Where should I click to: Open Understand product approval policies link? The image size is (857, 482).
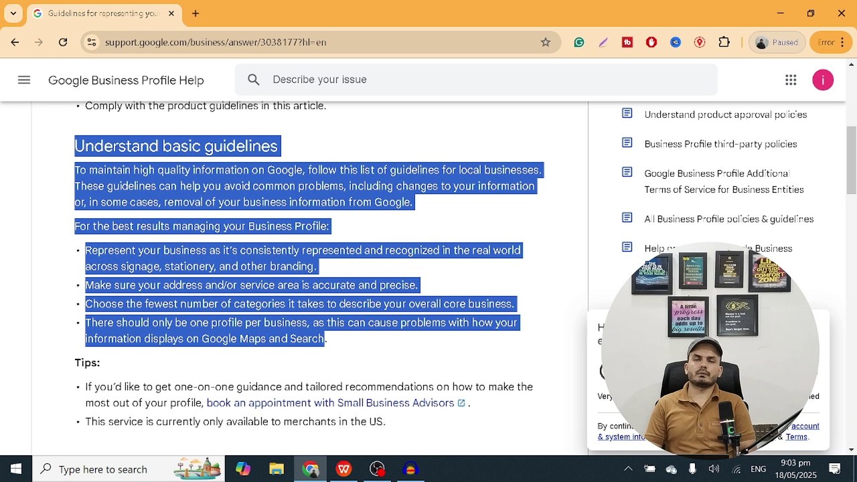(x=726, y=114)
